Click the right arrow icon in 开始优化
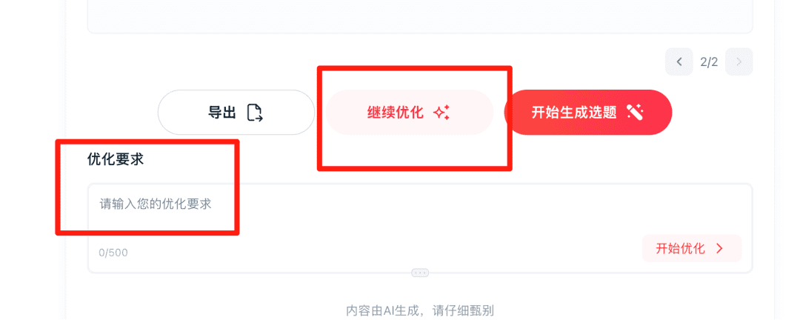 click(720, 249)
